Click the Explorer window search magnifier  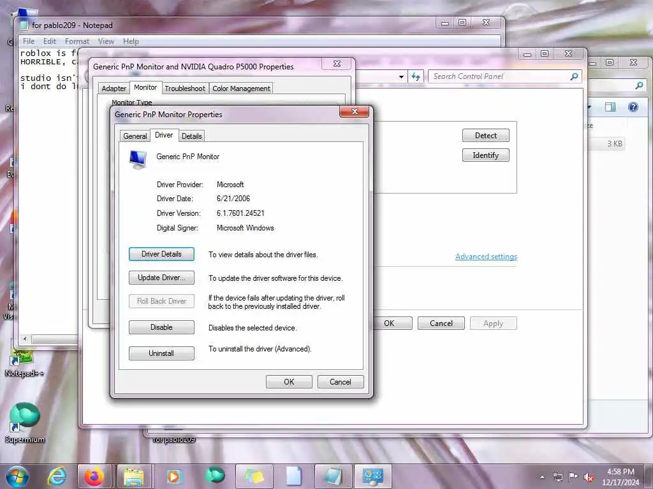[639, 86]
